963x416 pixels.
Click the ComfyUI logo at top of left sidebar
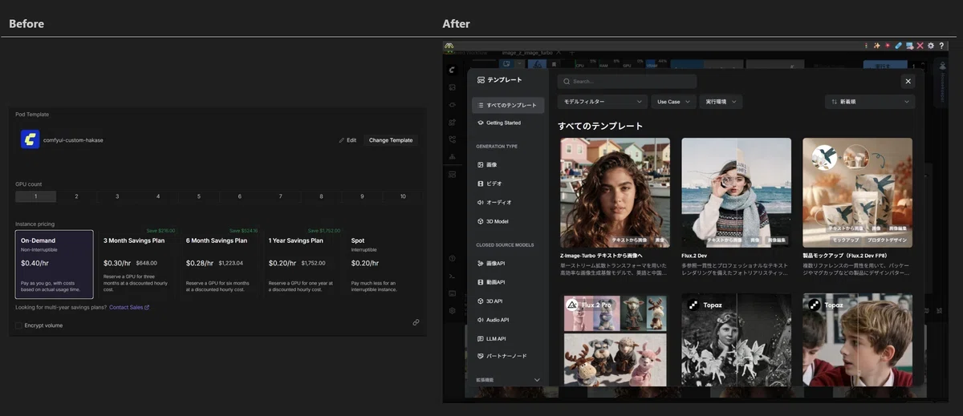click(x=453, y=70)
